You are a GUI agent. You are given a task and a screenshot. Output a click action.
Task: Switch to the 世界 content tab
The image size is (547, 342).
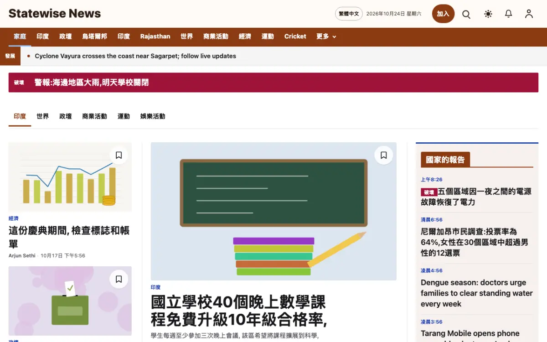(43, 116)
